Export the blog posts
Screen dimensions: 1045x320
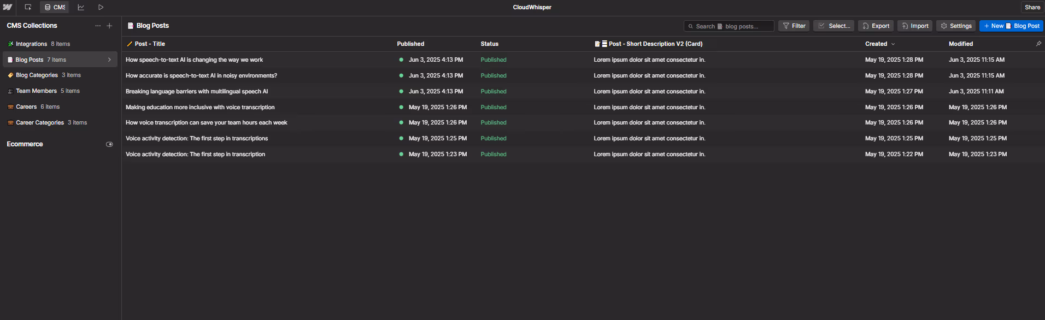coord(876,26)
